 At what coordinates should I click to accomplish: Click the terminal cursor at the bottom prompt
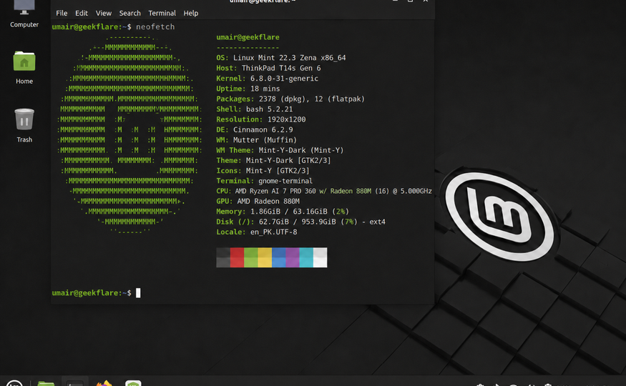138,293
